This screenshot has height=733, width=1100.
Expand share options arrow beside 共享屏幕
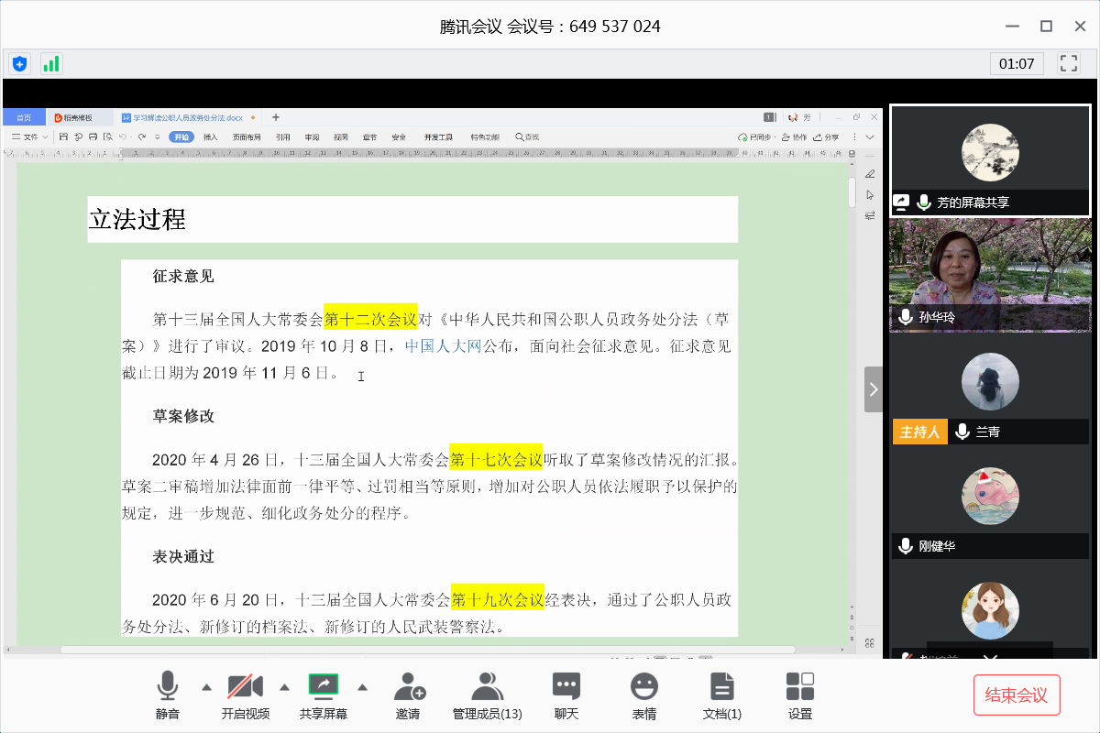[x=362, y=686]
